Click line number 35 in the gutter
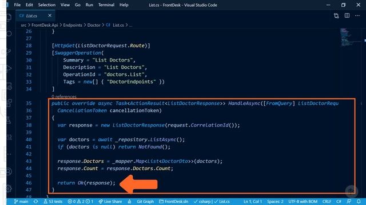The width and height of the screenshot is (366, 205). tap(29, 103)
